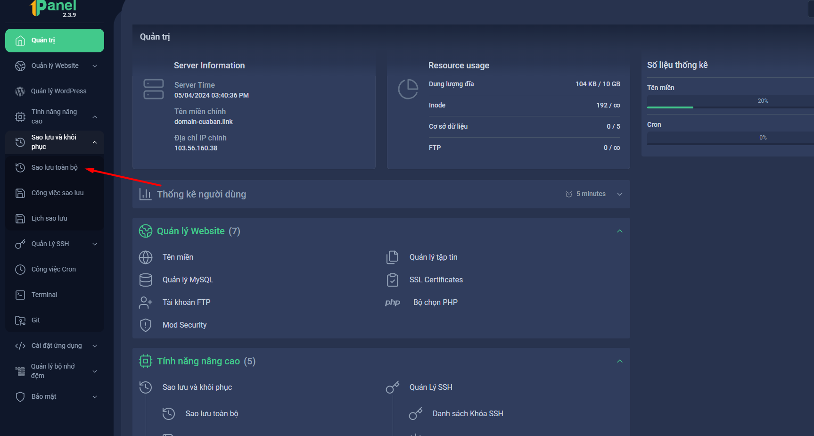
Task: Click the key icon beside sidebar Quản Lý SSH
Action: click(20, 244)
